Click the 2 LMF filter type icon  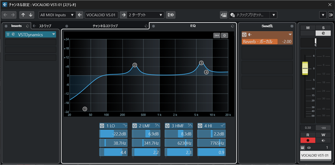(157, 126)
